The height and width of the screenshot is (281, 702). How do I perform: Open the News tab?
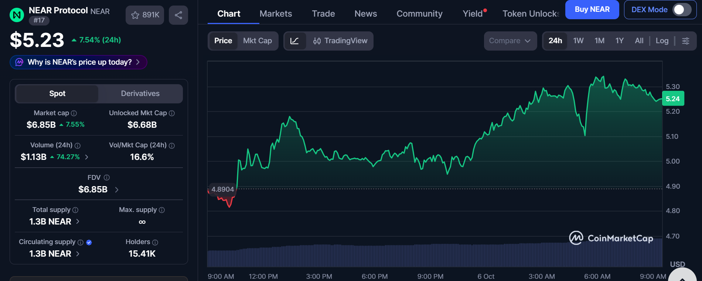[x=366, y=14]
